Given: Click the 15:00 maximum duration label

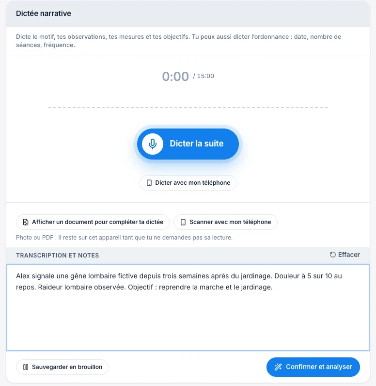Looking at the screenshot, I should click(205, 76).
